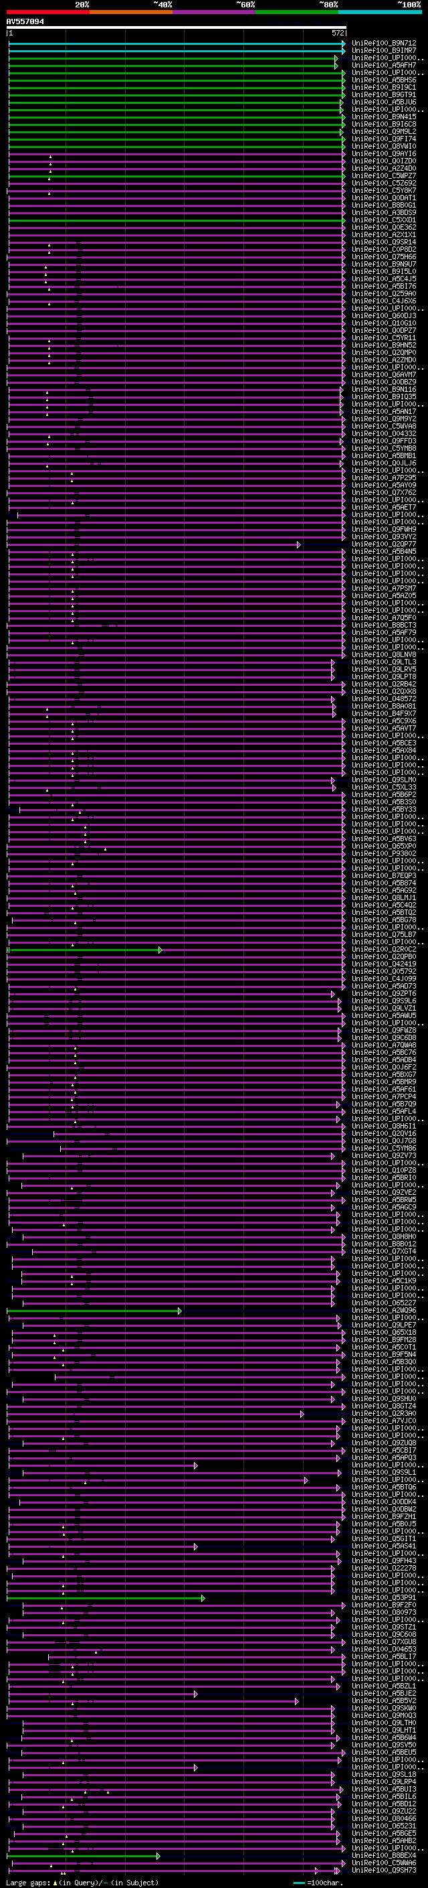Select hit label UniRef100_B9GT91
This screenshot has width=428, height=1888.
(384, 94)
